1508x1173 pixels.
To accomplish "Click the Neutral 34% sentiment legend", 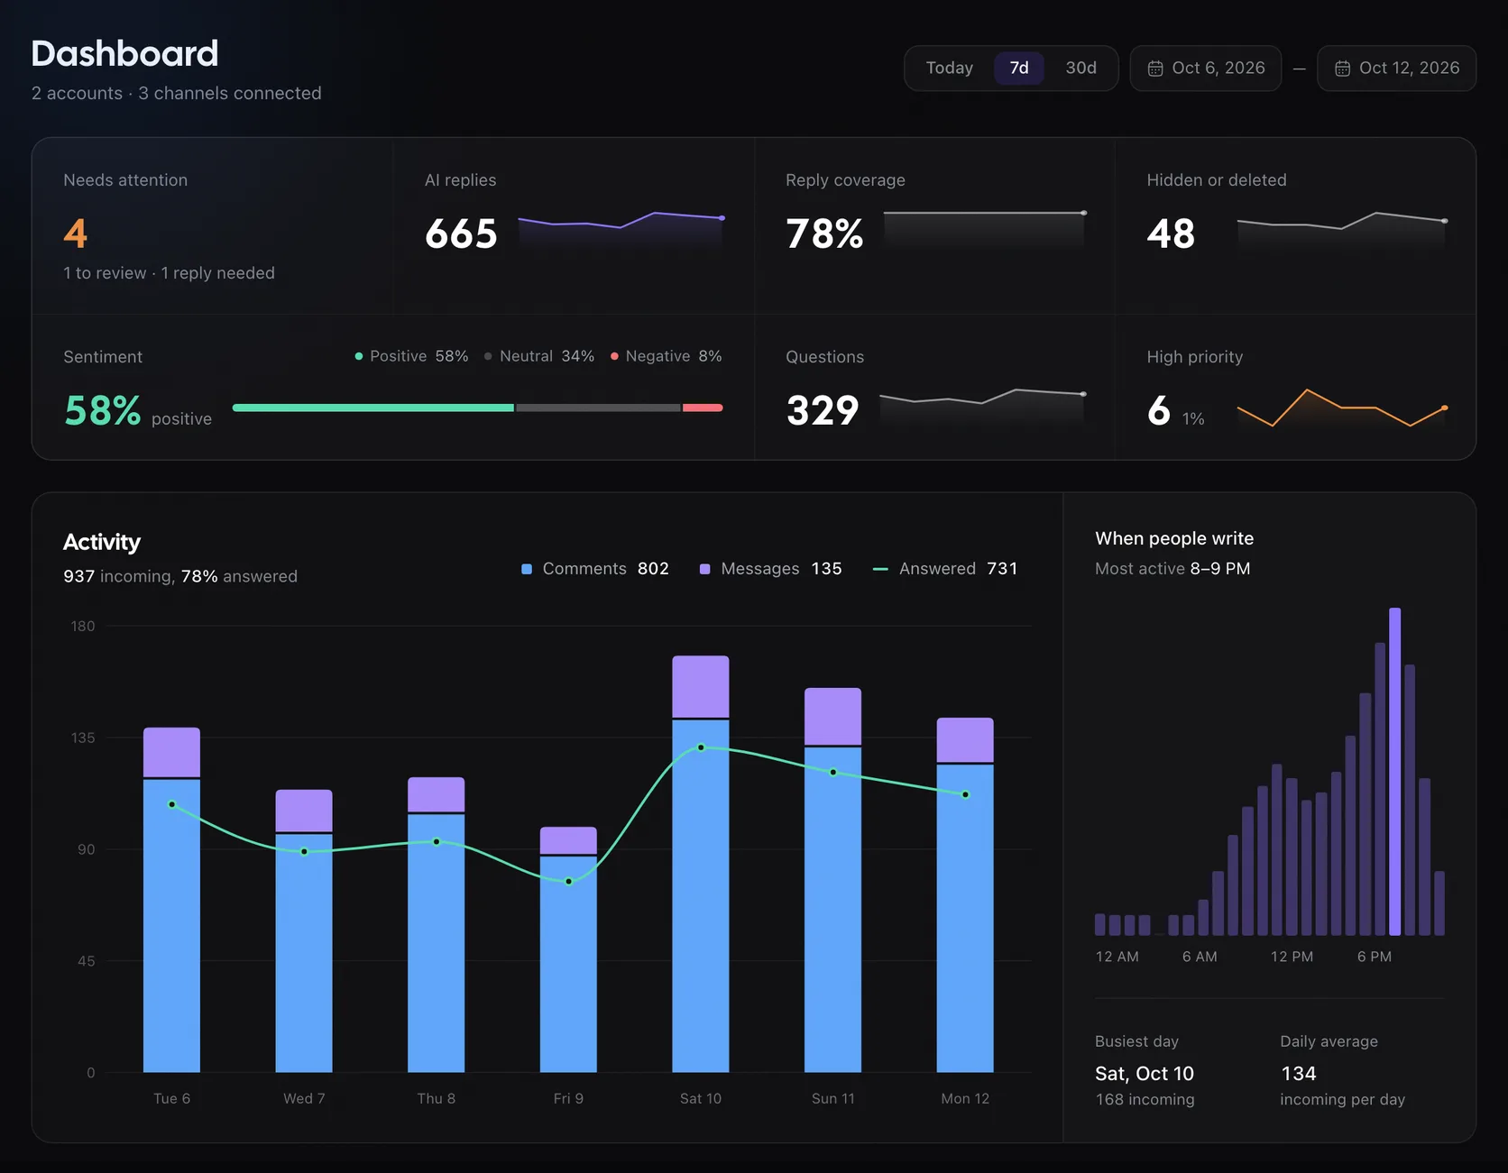I will click(x=539, y=356).
